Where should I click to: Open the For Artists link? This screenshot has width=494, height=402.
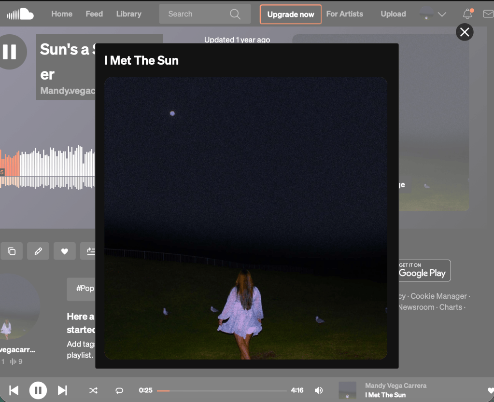(344, 14)
